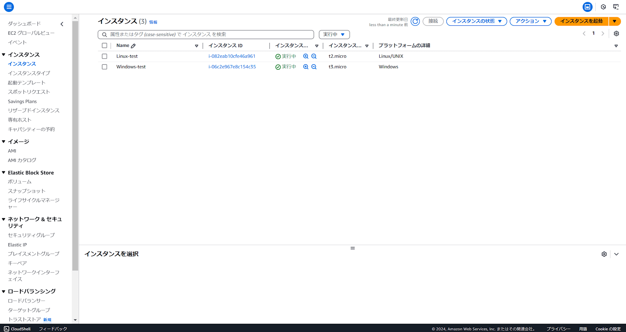
Task: Click running status icon for Linux-test
Action: click(x=278, y=57)
